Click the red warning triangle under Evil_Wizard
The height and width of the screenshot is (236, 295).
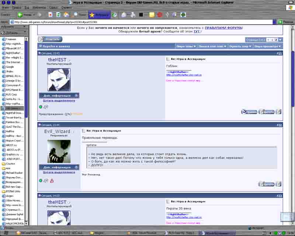coord(52,181)
